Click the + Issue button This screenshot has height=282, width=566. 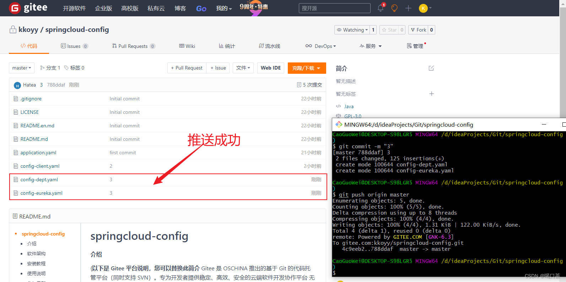218,68
